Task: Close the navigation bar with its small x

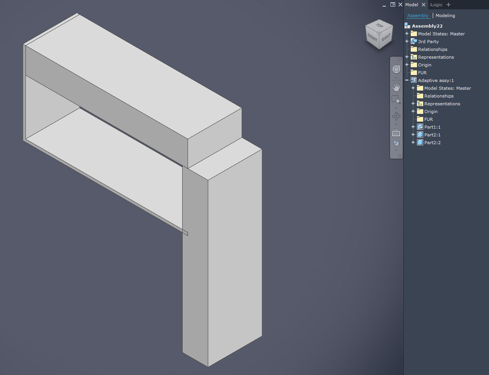Action: [x=399, y=59]
